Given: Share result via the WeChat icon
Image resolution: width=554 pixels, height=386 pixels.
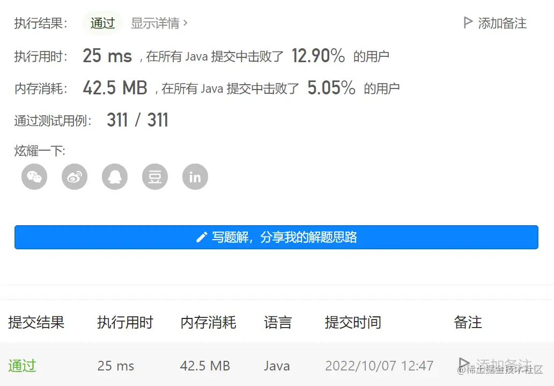Looking at the screenshot, I should (34, 176).
